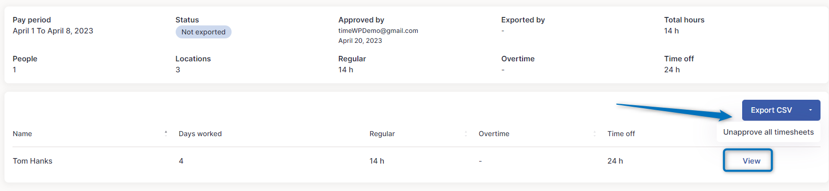The width and height of the screenshot is (829, 191).
Task: Select the Days worked column header
Action: (200, 134)
